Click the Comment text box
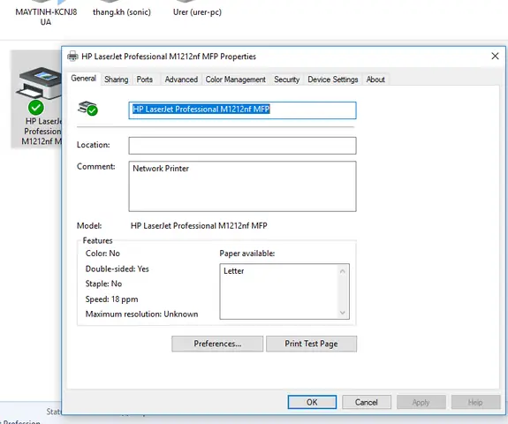Image resolution: width=508 pixels, height=424 pixels. pos(242,186)
